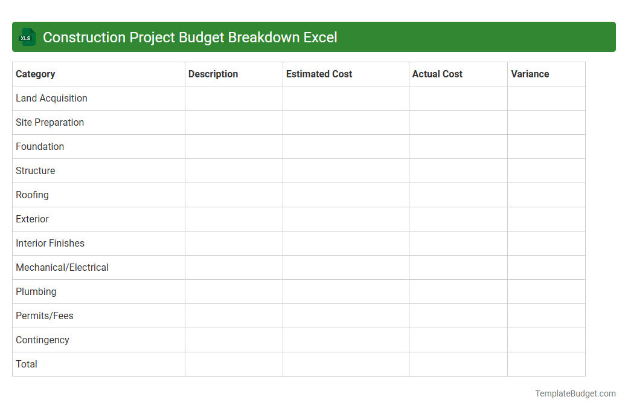Screen dimensions: 628x411
Task: Select the Plumbing row label
Action: [x=36, y=291]
